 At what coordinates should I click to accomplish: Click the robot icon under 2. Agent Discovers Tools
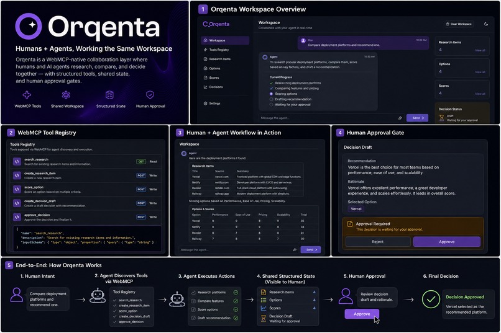[98, 295]
